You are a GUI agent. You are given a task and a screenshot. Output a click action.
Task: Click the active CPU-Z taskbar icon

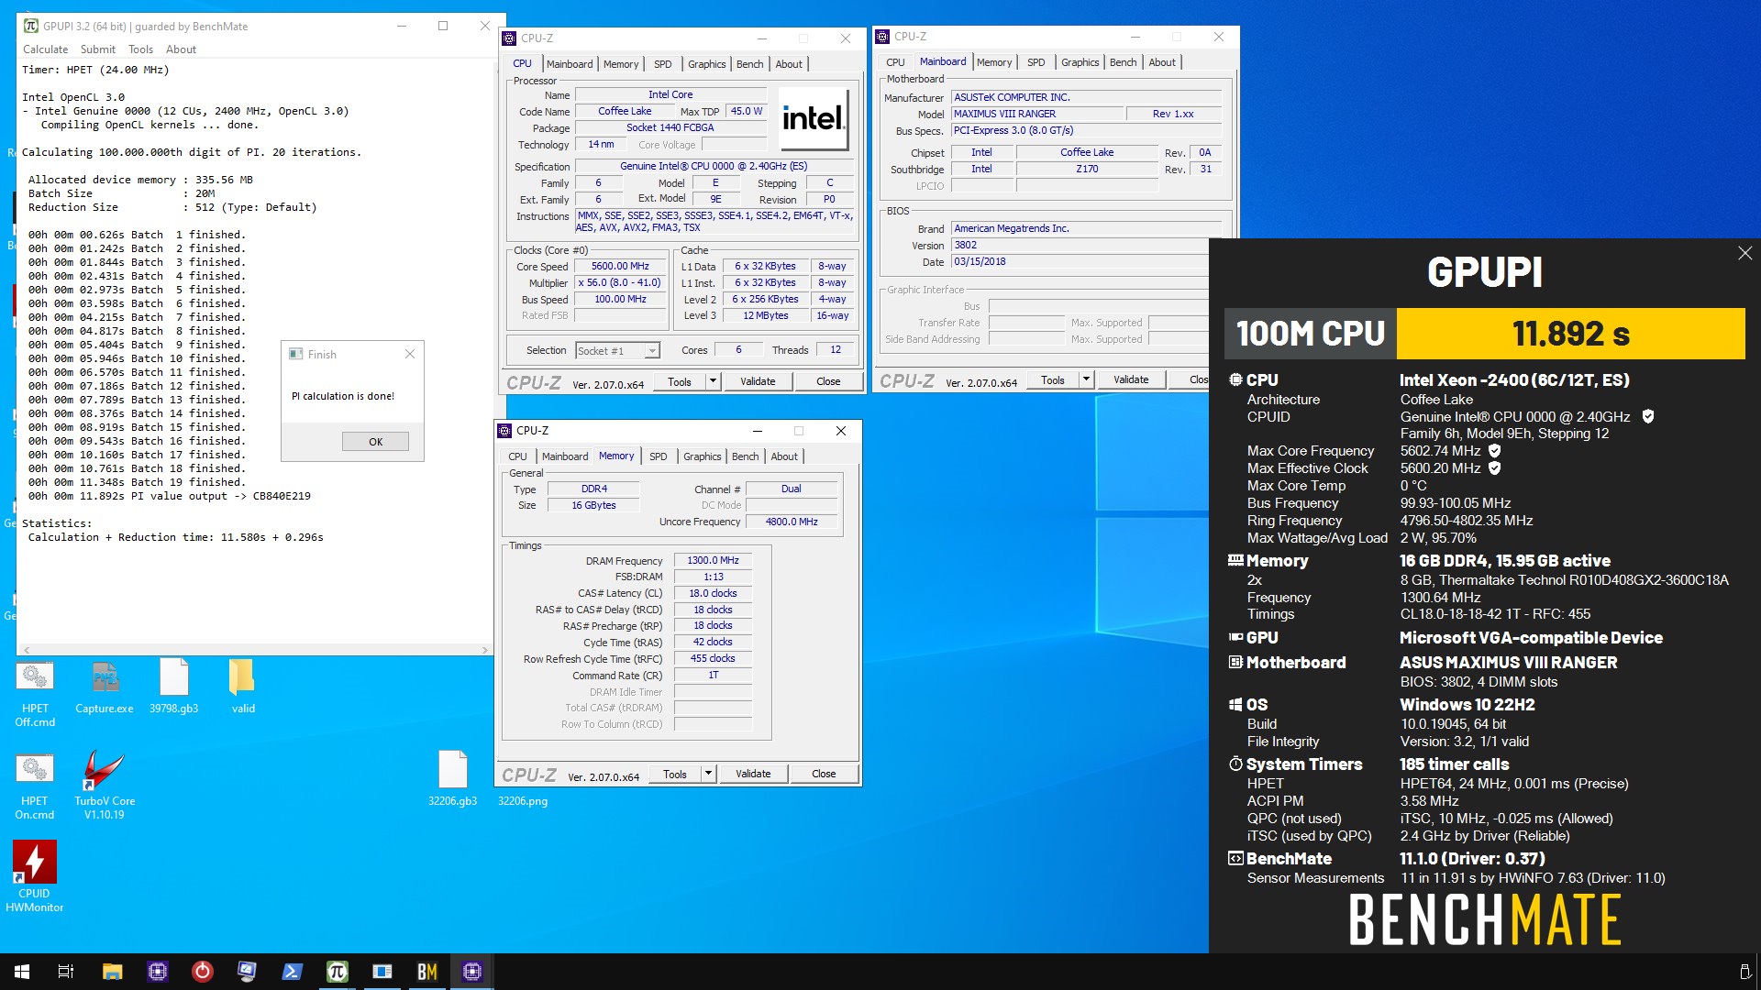pos(472,972)
